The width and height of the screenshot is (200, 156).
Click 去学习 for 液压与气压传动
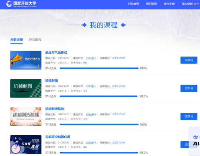pos(189,60)
